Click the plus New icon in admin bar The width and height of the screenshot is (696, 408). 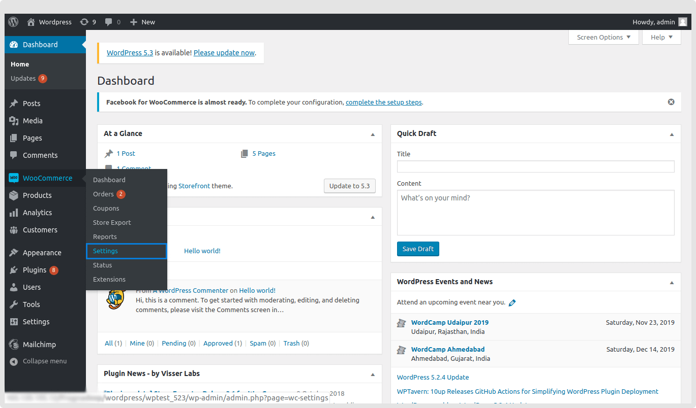click(134, 22)
